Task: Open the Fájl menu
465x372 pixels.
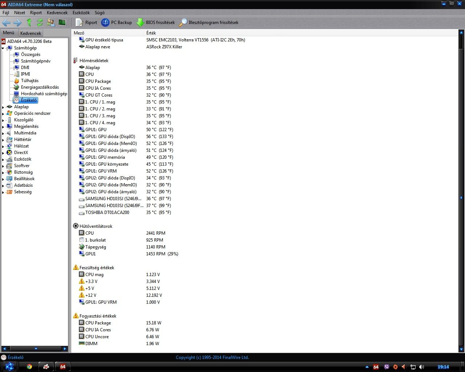Action: point(6,12)
